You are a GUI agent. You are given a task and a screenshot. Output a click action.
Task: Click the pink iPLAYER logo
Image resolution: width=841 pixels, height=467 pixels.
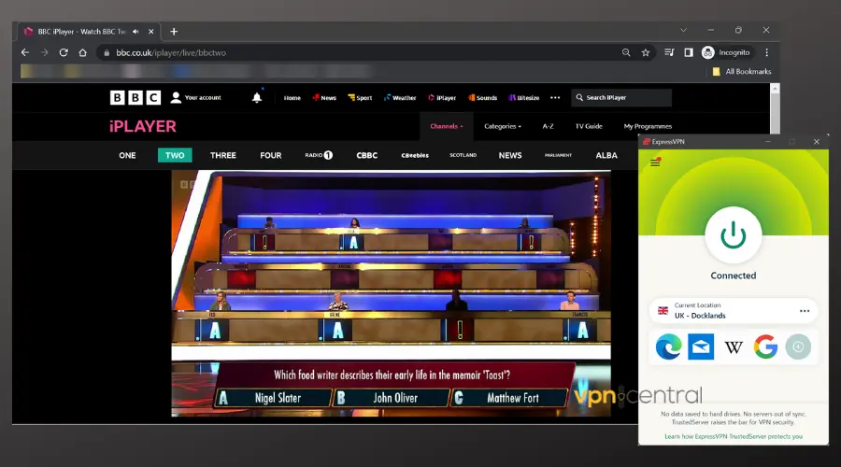pyautogui.click(x=143, y=126)
